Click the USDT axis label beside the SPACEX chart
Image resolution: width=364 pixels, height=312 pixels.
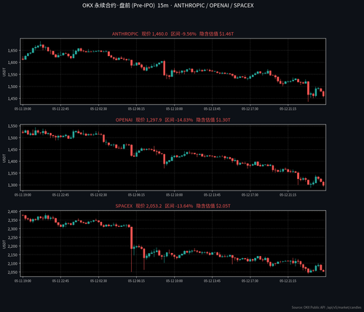tap(4, 244)
